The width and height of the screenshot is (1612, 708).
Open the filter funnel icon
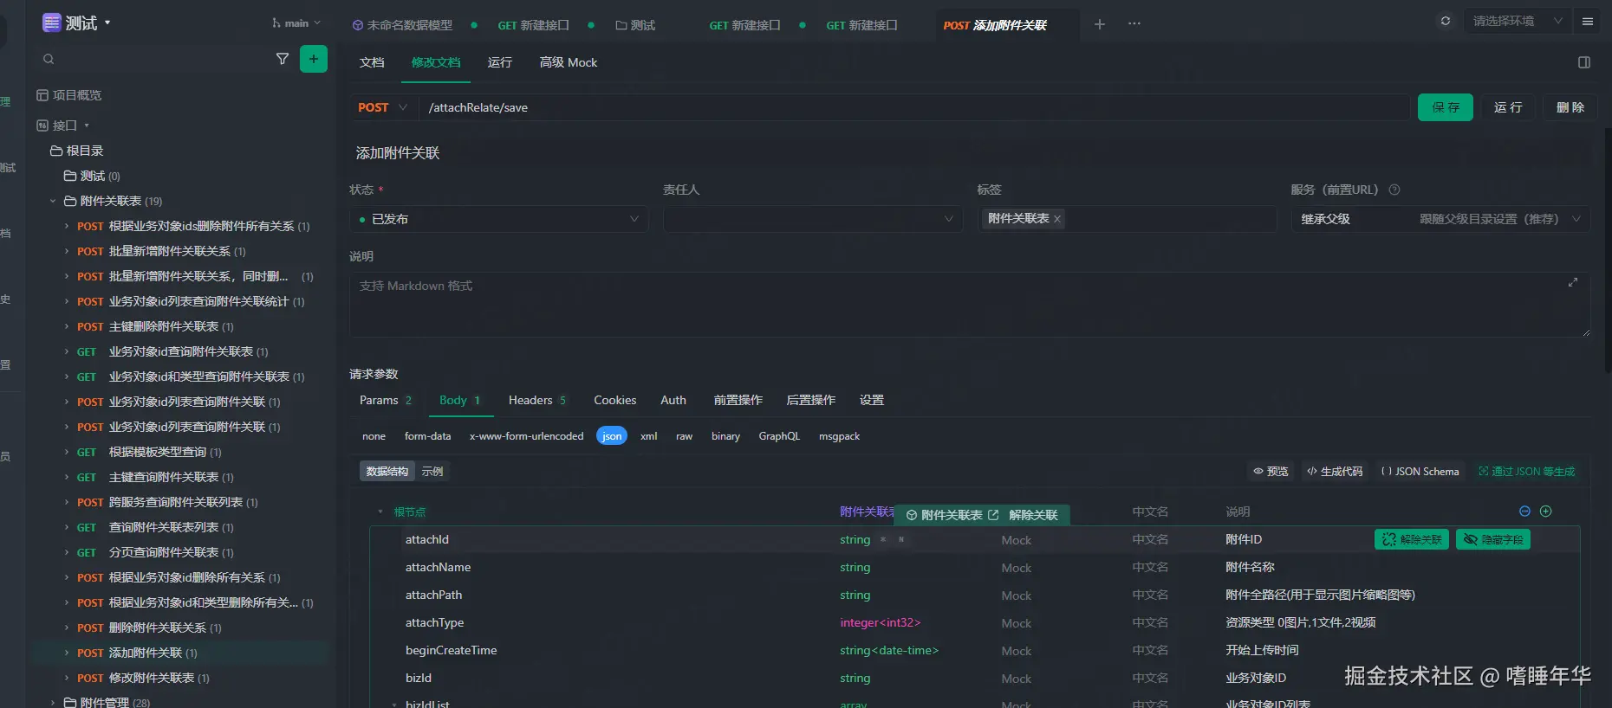[x=283, y=59]
